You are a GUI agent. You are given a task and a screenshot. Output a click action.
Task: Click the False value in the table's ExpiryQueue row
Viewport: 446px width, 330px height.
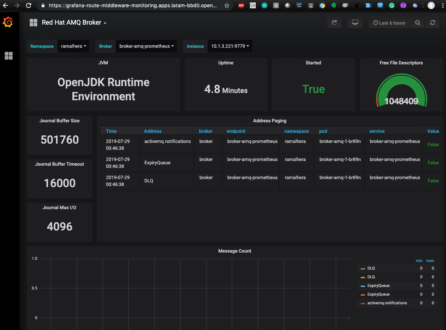coord(433,162)
